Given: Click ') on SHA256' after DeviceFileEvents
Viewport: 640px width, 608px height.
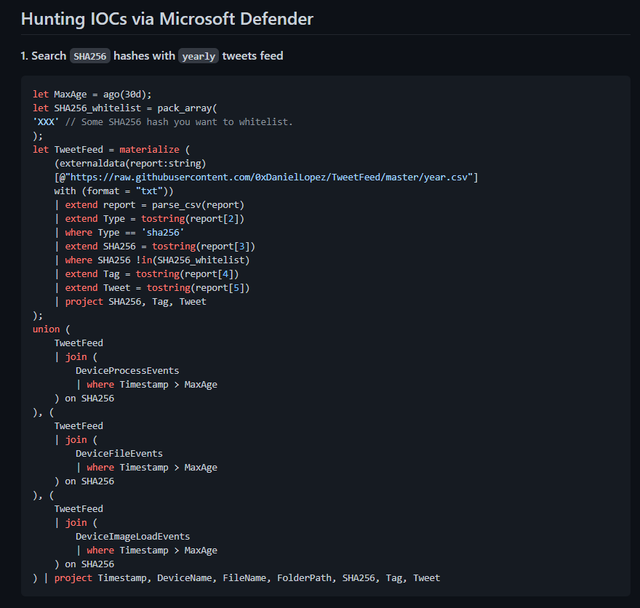Looking at the screenshot, I should tap(84, 481).
